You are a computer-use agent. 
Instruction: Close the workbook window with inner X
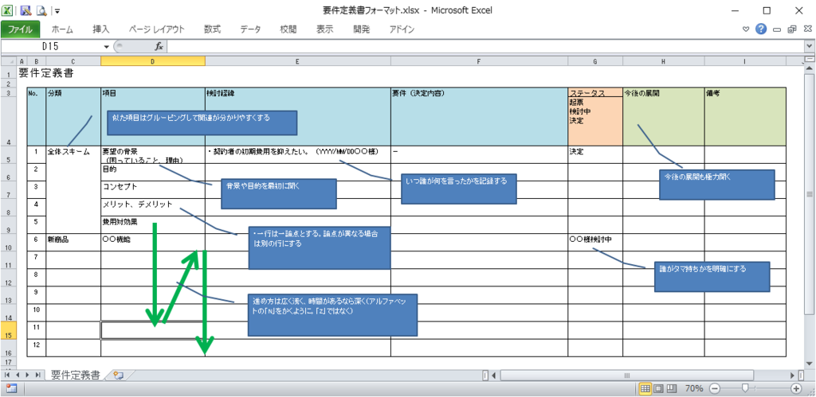click(806, 29)
